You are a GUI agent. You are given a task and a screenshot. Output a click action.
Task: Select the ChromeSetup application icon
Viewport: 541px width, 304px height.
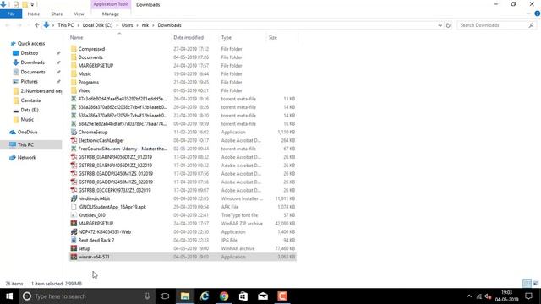point(74,132)
